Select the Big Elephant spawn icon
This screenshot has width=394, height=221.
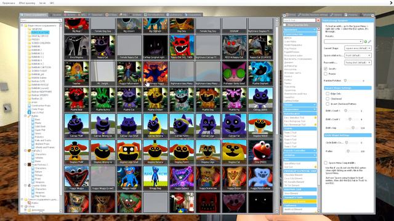tap(155, 26)
